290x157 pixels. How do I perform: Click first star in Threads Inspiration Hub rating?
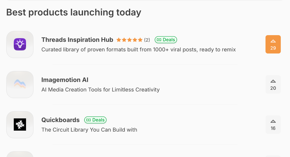click(119, 40)
